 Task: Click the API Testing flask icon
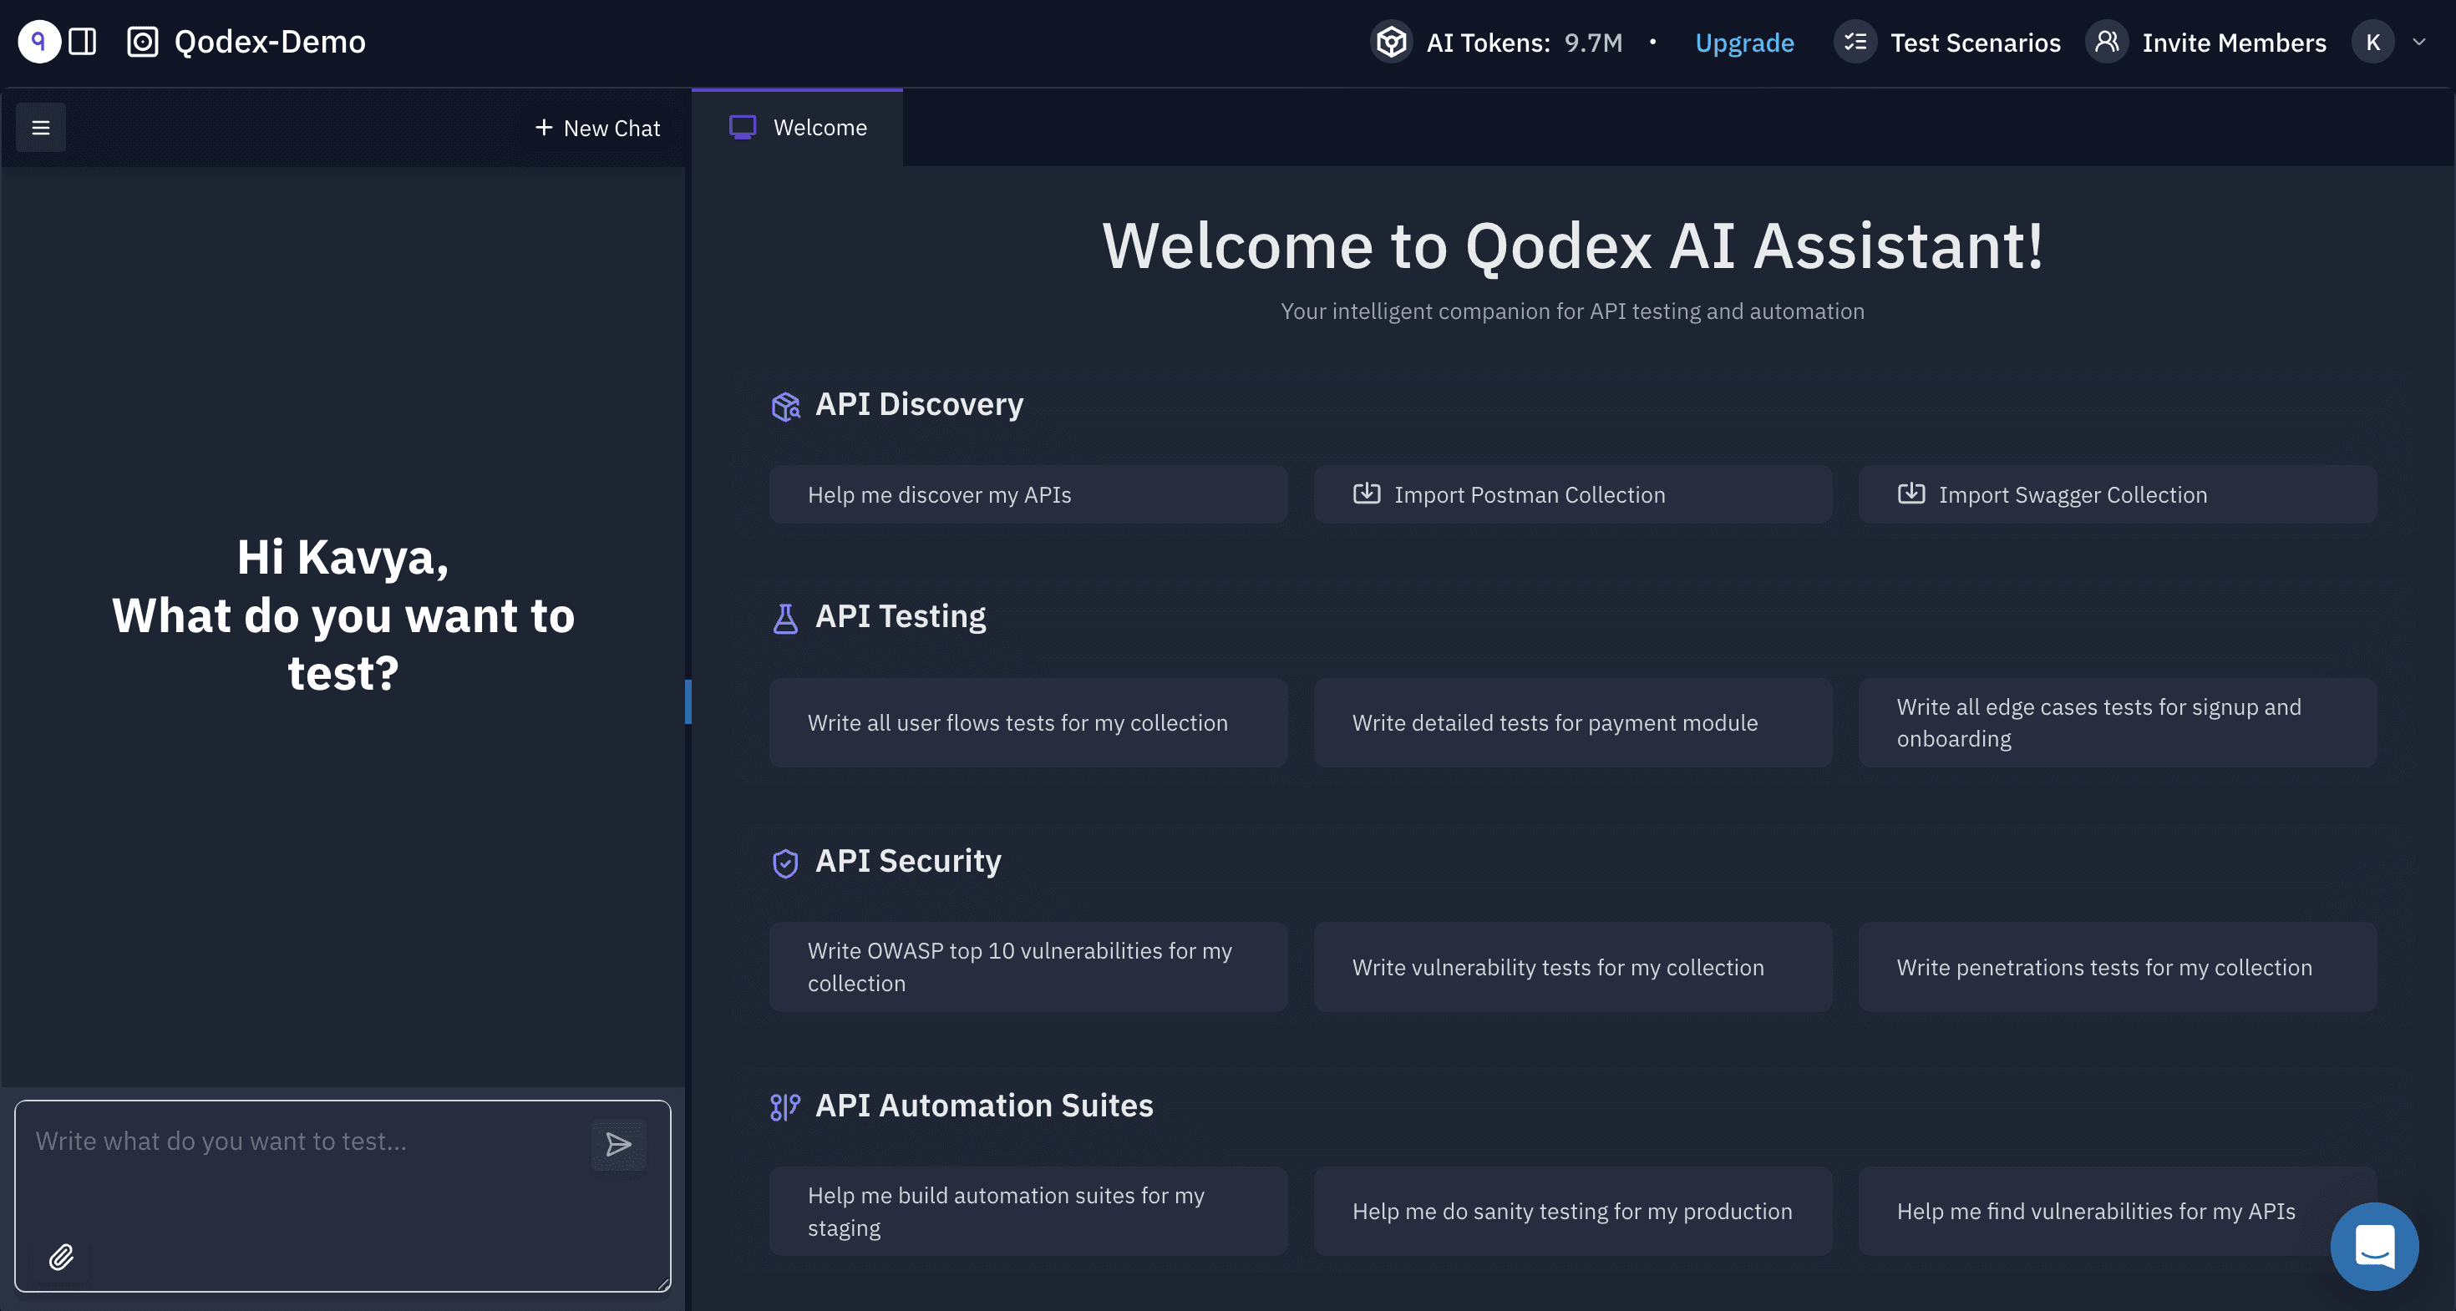click(x=785, y=619)
